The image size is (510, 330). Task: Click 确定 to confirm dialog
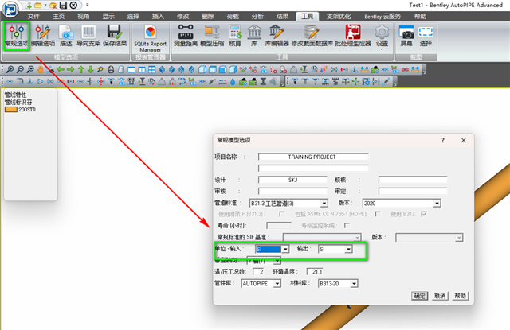(x=419, y=296)
